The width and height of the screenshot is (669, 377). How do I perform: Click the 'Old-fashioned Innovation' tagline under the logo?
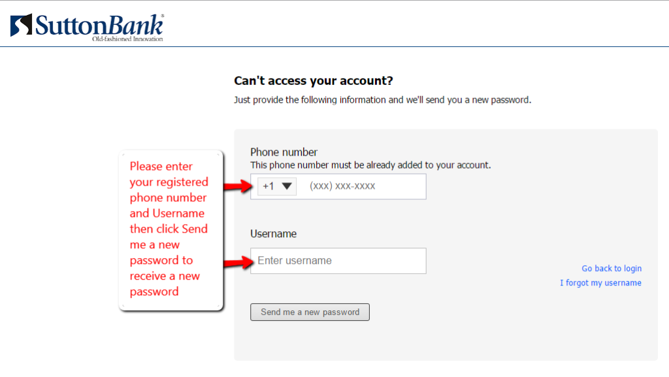[128, 39]
